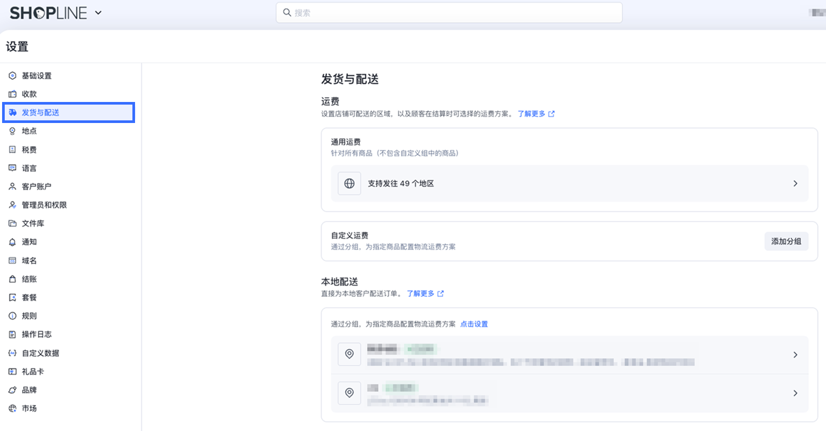
Task: Go to 收款 settings page
Action: pyautogui.click(x=29, y=94)
